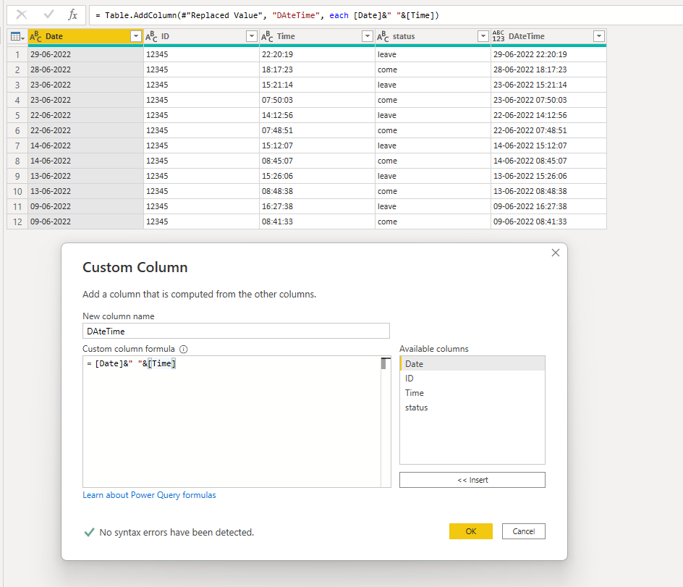Select Date in Available columns

(x=472, y=364)
